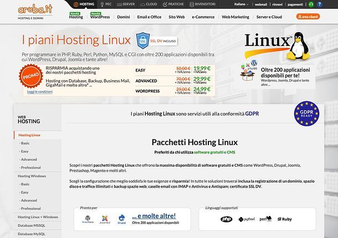Image resolution: width=338 pixels, height=238 pixels.
Task: Open the Hosting main menu item
Action: (x=76, y=17)
